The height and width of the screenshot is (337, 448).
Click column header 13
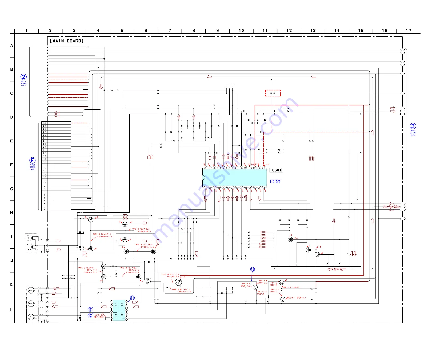coord(313,30)
